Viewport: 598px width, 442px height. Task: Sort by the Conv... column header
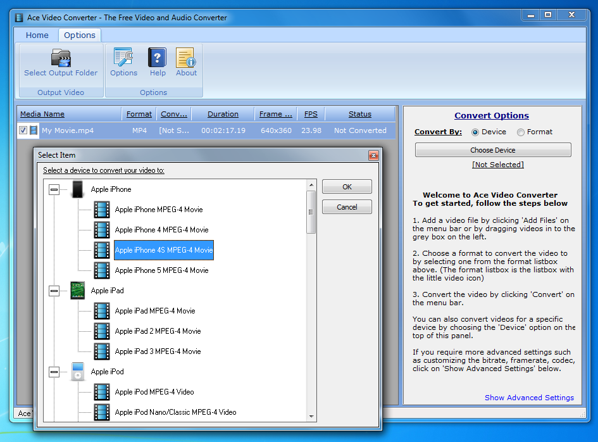click(x=174, y=114)
